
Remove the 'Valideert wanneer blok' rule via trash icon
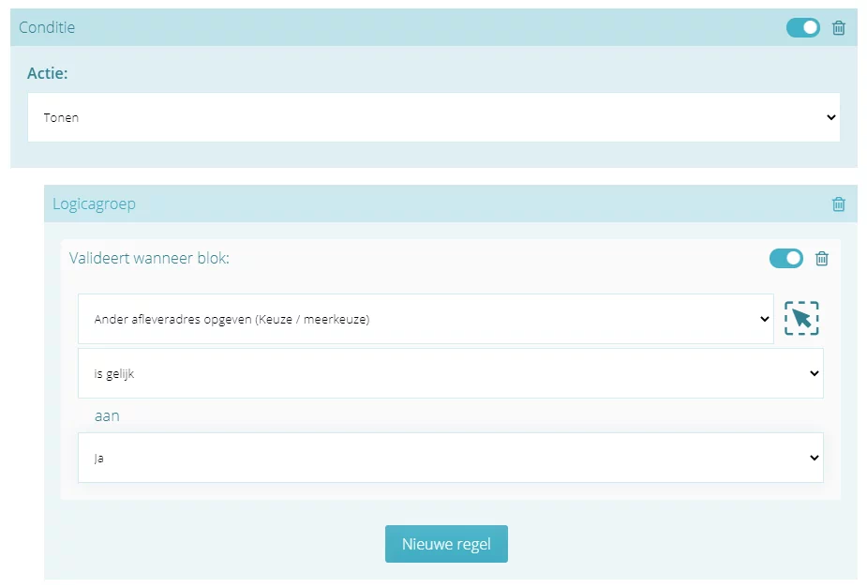822,258
